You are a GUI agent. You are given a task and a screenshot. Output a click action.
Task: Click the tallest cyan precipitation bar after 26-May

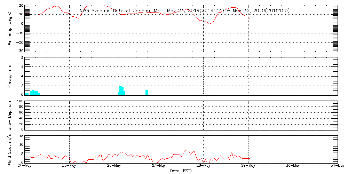[x=120, y=90]
